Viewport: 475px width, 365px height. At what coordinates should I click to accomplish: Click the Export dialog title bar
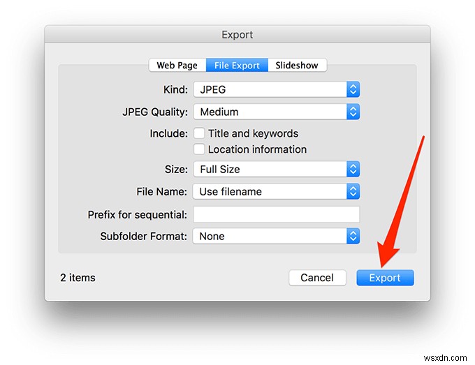pos(237,34)
